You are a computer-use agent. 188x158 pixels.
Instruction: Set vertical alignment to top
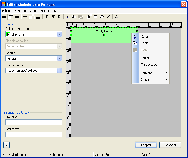(x=25, y=17)
